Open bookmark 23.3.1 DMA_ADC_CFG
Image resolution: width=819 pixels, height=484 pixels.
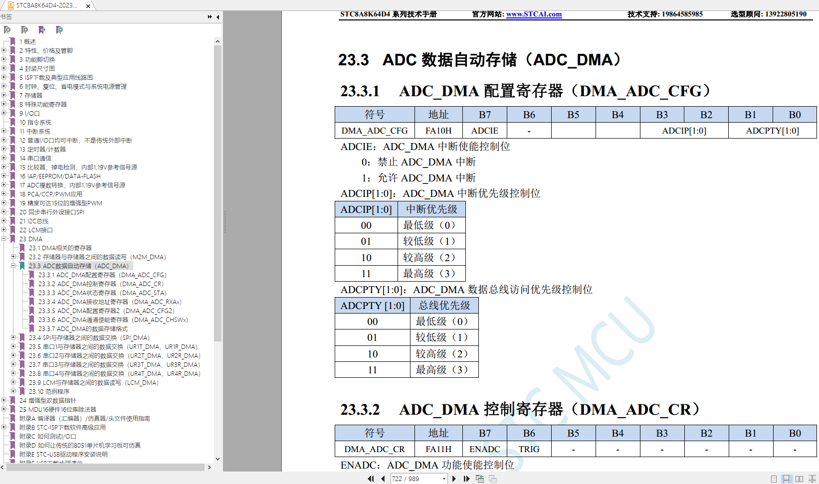[103, 275]
